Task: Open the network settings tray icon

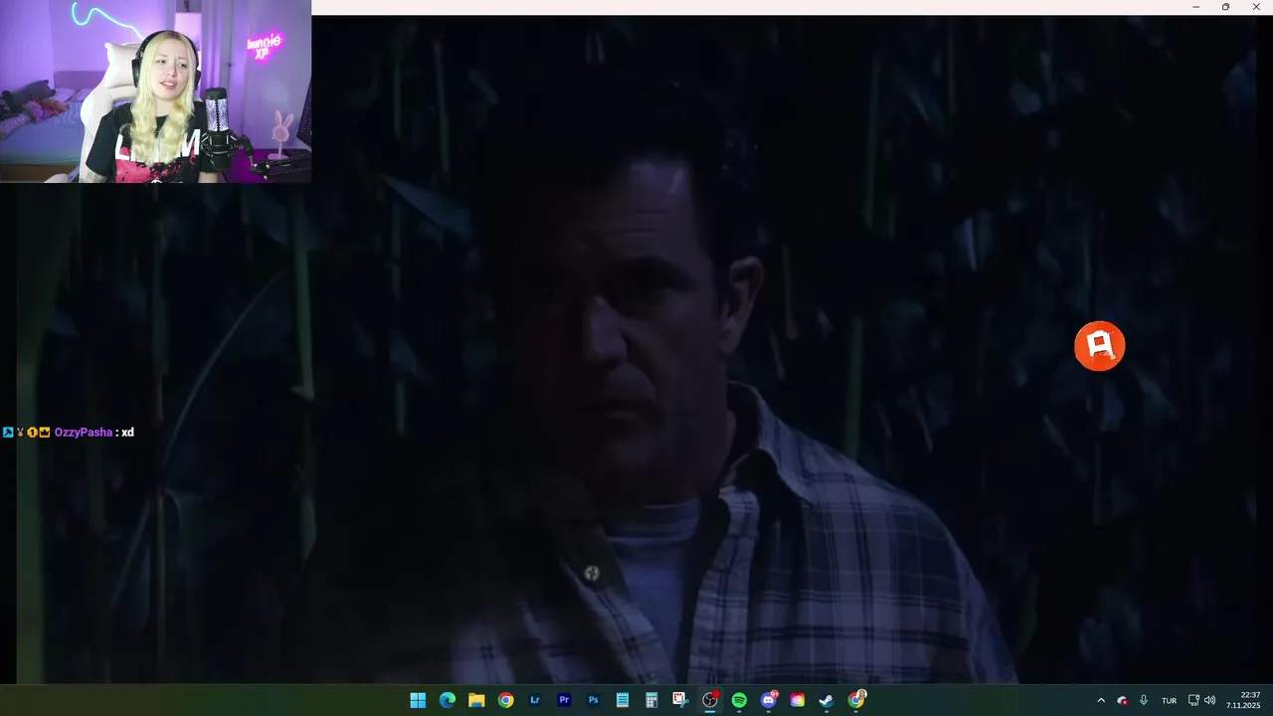Action: [x=1193, y=700]
